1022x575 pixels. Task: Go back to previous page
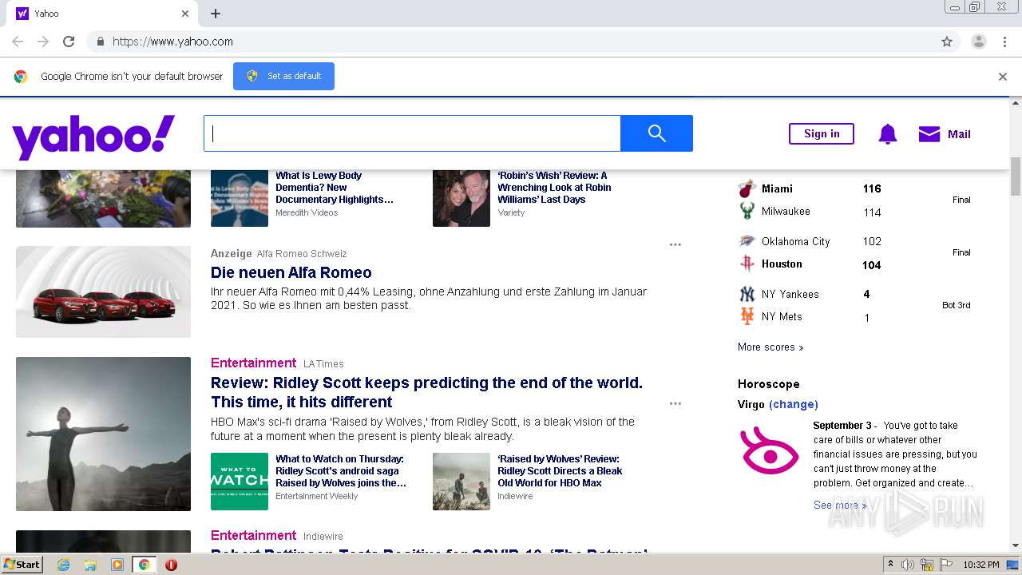click(x=18, y=42)
